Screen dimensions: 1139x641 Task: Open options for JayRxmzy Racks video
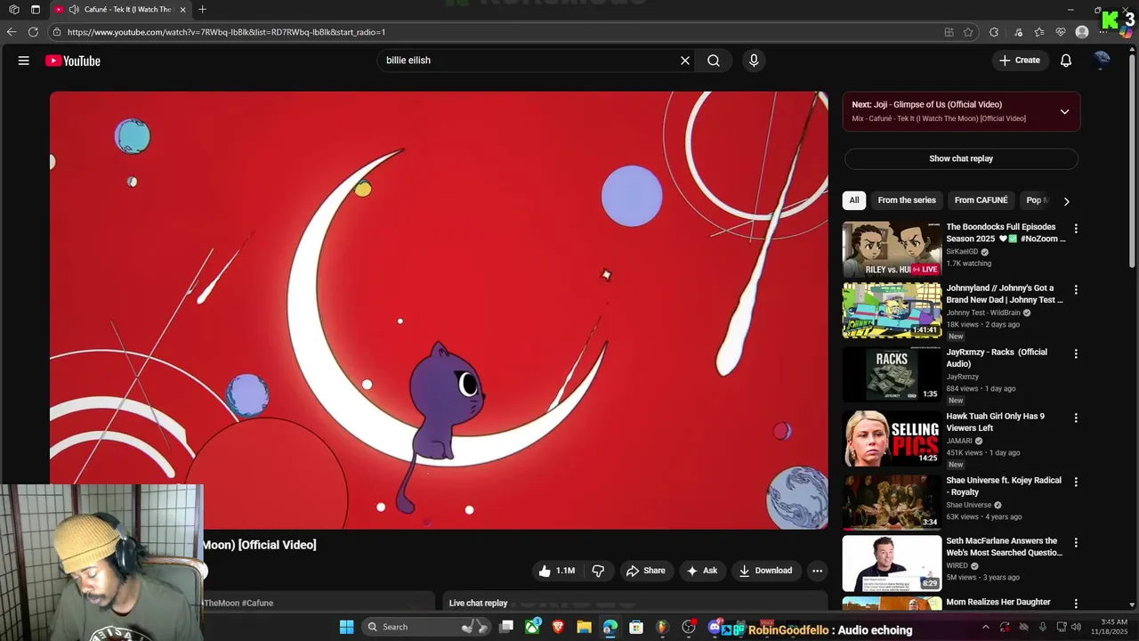point(1076,353)
